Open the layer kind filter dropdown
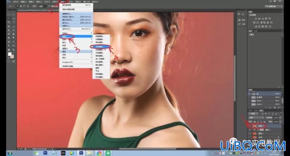This screenshot has height=156, width=290. pos(253,114)
